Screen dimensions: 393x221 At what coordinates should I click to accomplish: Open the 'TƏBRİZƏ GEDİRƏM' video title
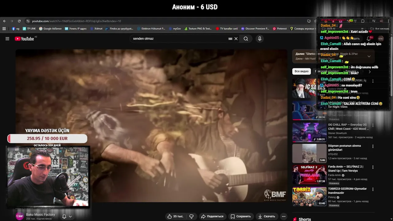point(348,191)
